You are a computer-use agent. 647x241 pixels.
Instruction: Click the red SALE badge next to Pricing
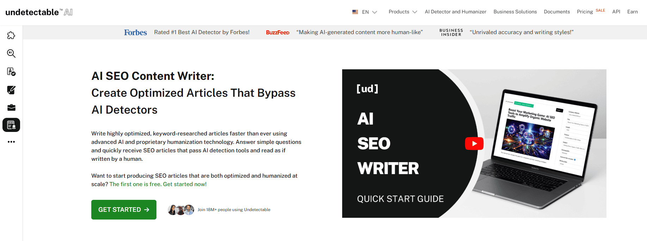(x=600, y=10)
